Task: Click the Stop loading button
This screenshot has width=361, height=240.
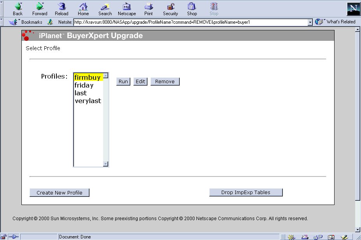Action: (x=214, y=9)
